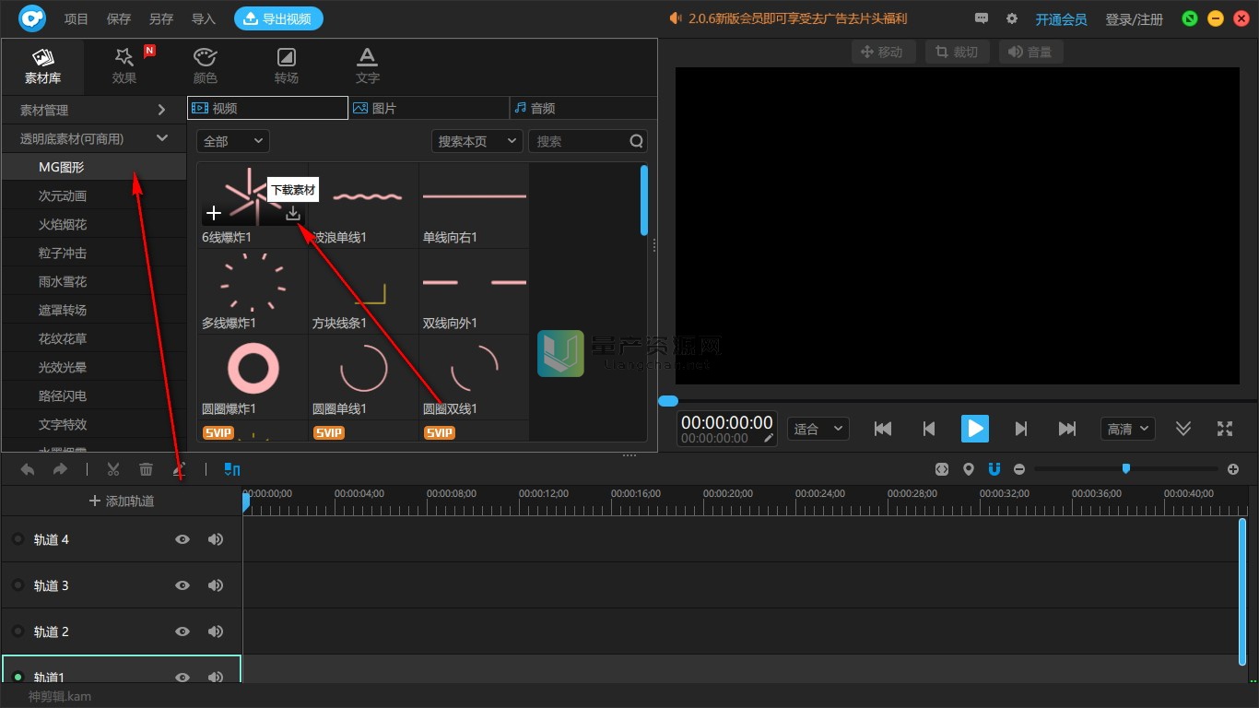
Task: Open the 转场 transitions tab
Action: pyautogui.click(x=287, y=66)
